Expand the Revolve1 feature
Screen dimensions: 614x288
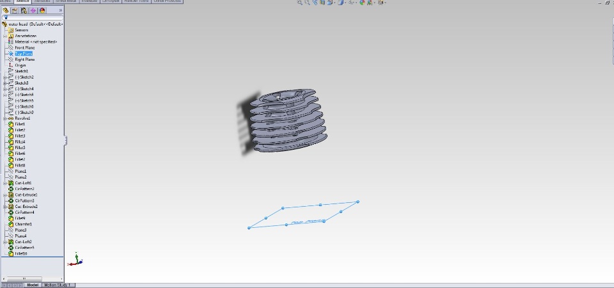pos(4,118)
